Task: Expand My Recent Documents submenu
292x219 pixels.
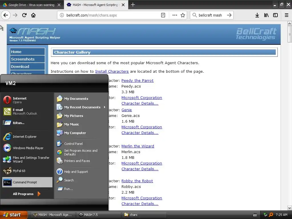Action: 81,107
